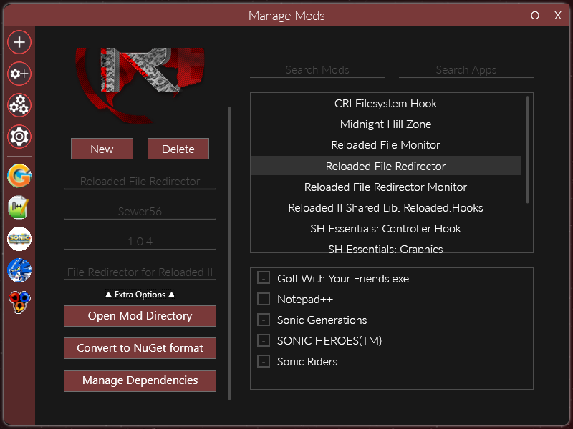Select the Sonic Heroes sidebar app icon
The width and height of the screenshot is (573, 429).
click(x=19, y=270)
